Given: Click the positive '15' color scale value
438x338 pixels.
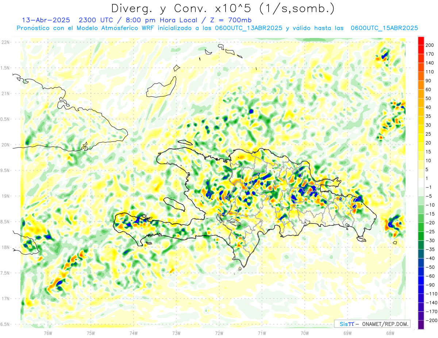Looking at the screenshot, I should tap(429, 152).
